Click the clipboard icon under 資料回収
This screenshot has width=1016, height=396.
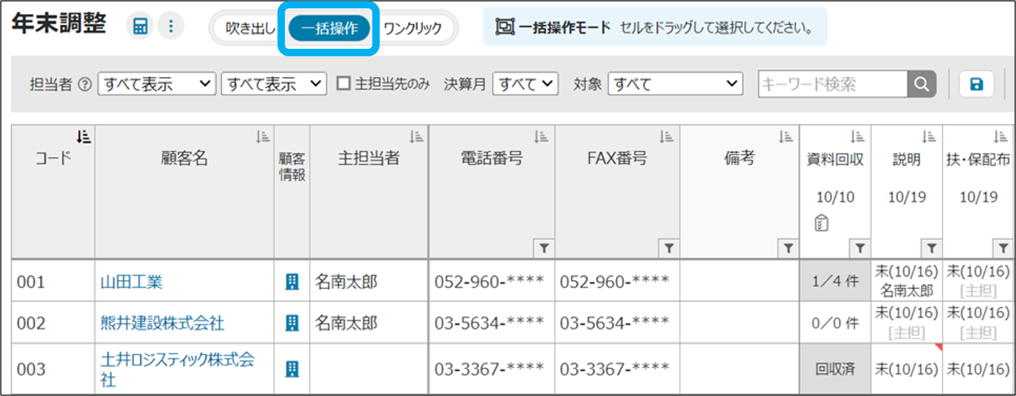coord(821,223)
